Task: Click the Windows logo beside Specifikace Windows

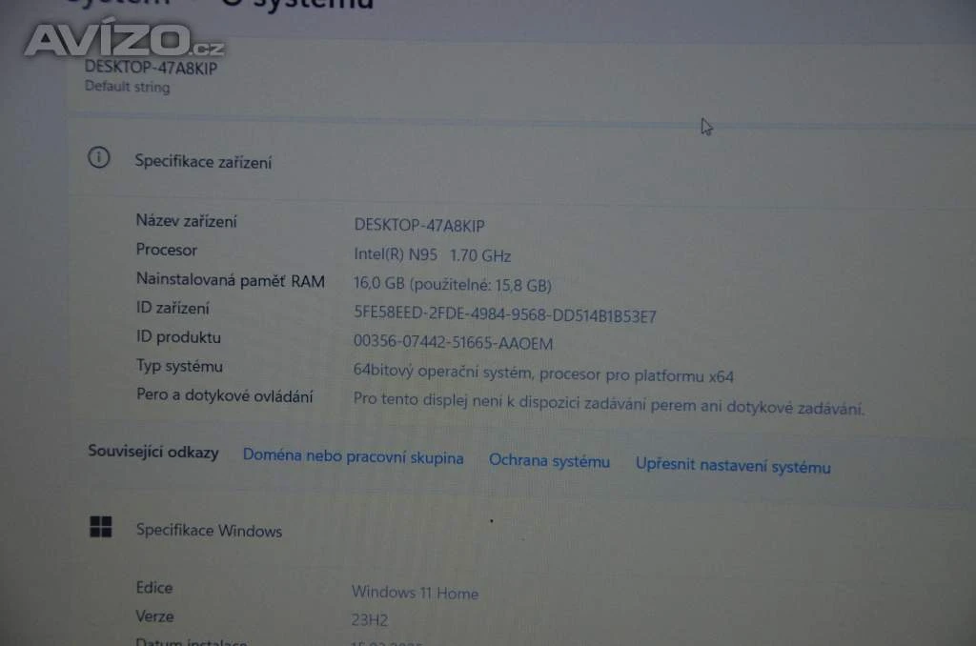Action: point(101,527)
